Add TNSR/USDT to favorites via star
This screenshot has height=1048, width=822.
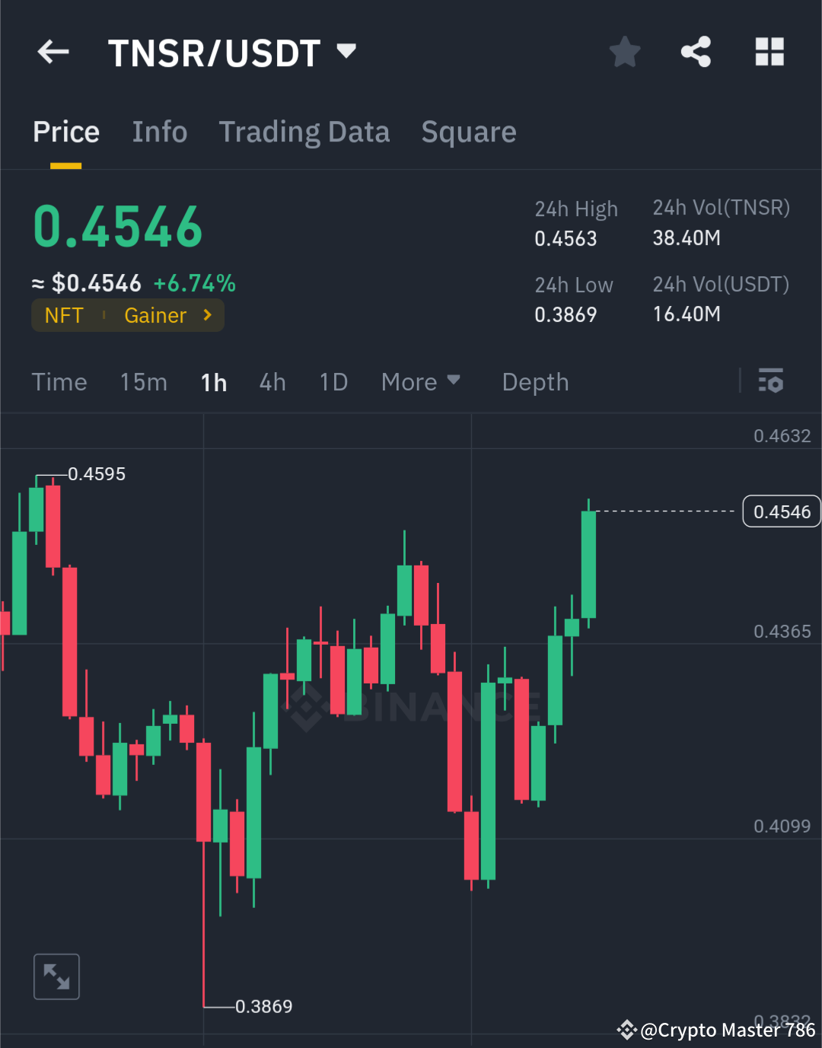[x=624, y=52]
